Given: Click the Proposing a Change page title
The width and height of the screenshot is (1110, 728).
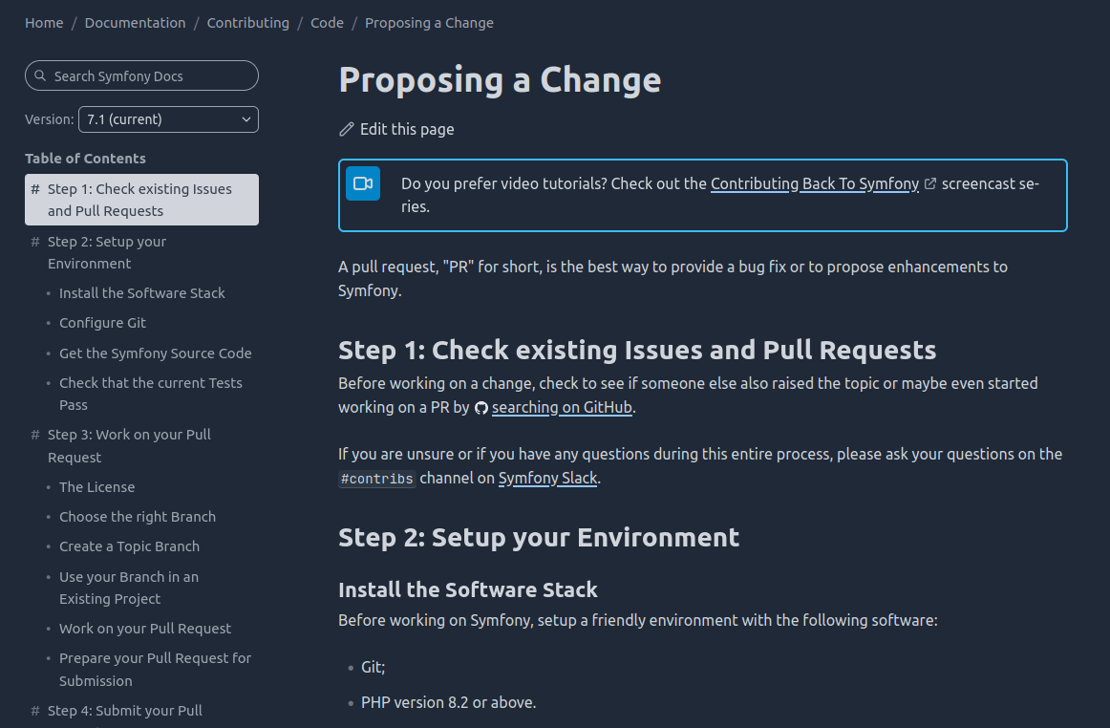Looking at the screenshot, I should coord(500,79).
